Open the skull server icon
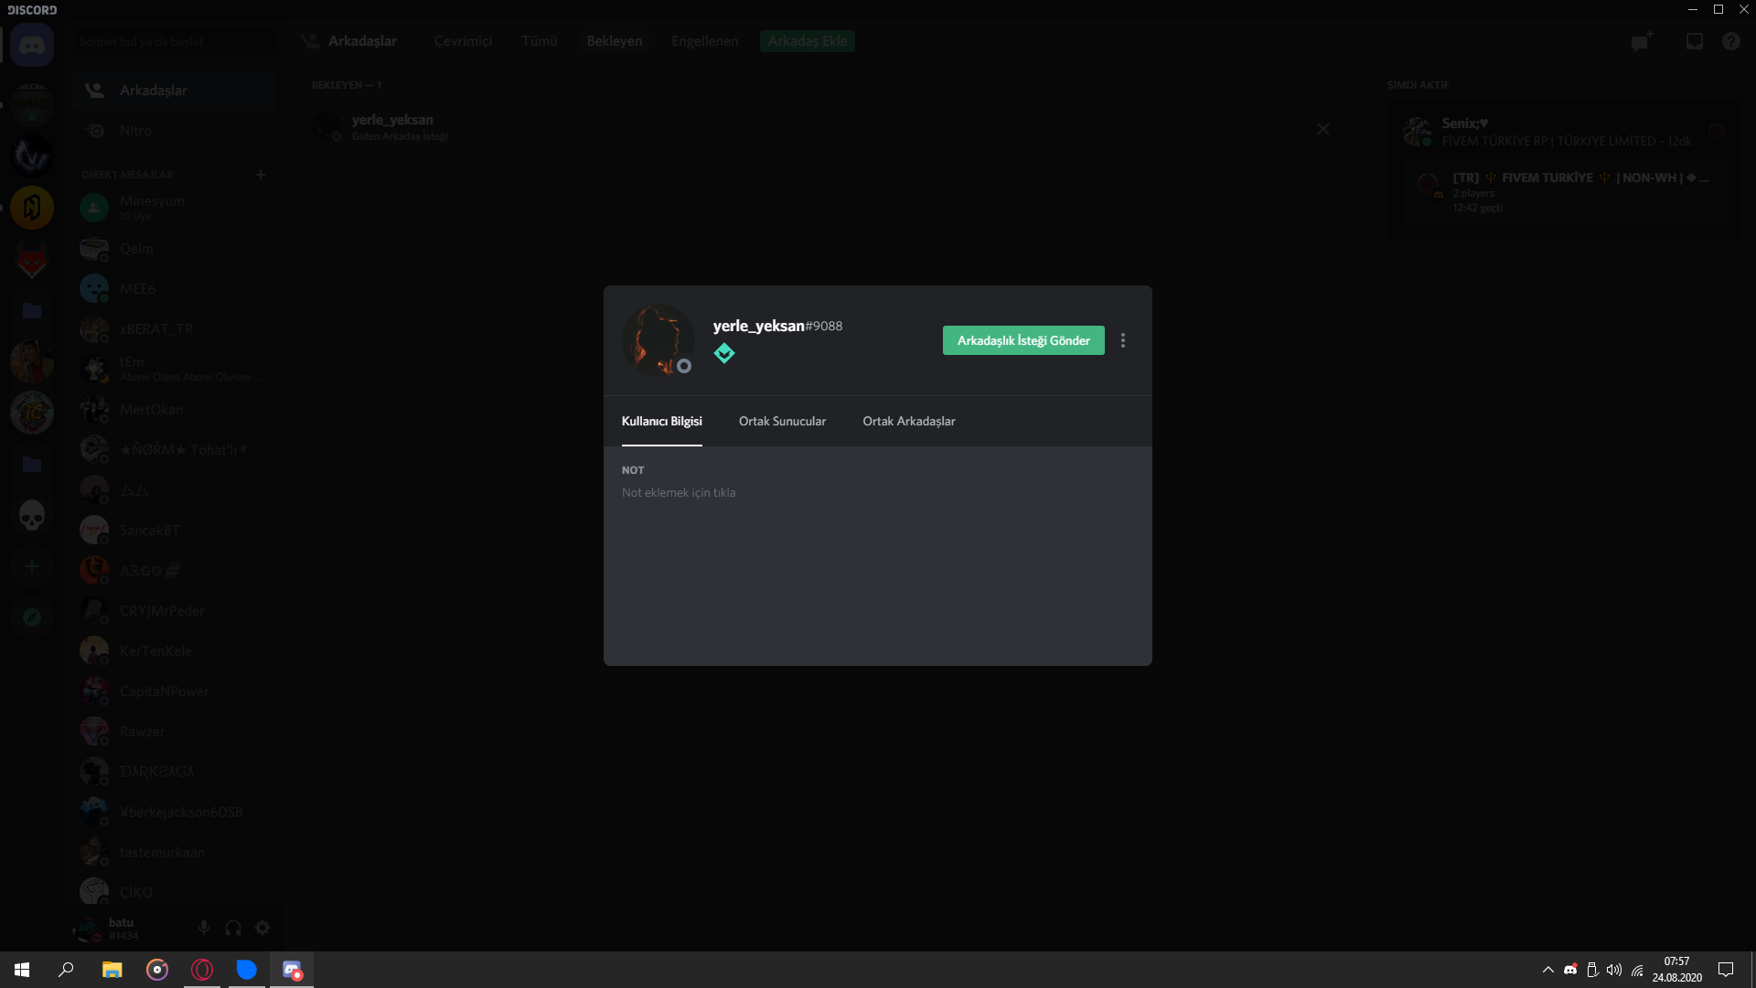This screenshot has height=988, width=1756. [32, 515]
